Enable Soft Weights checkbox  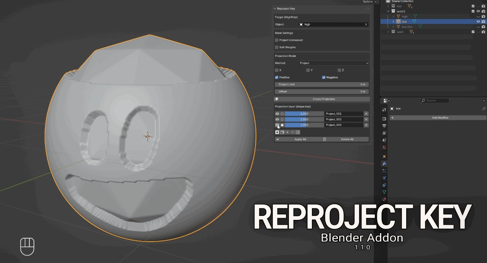(277, 47)
